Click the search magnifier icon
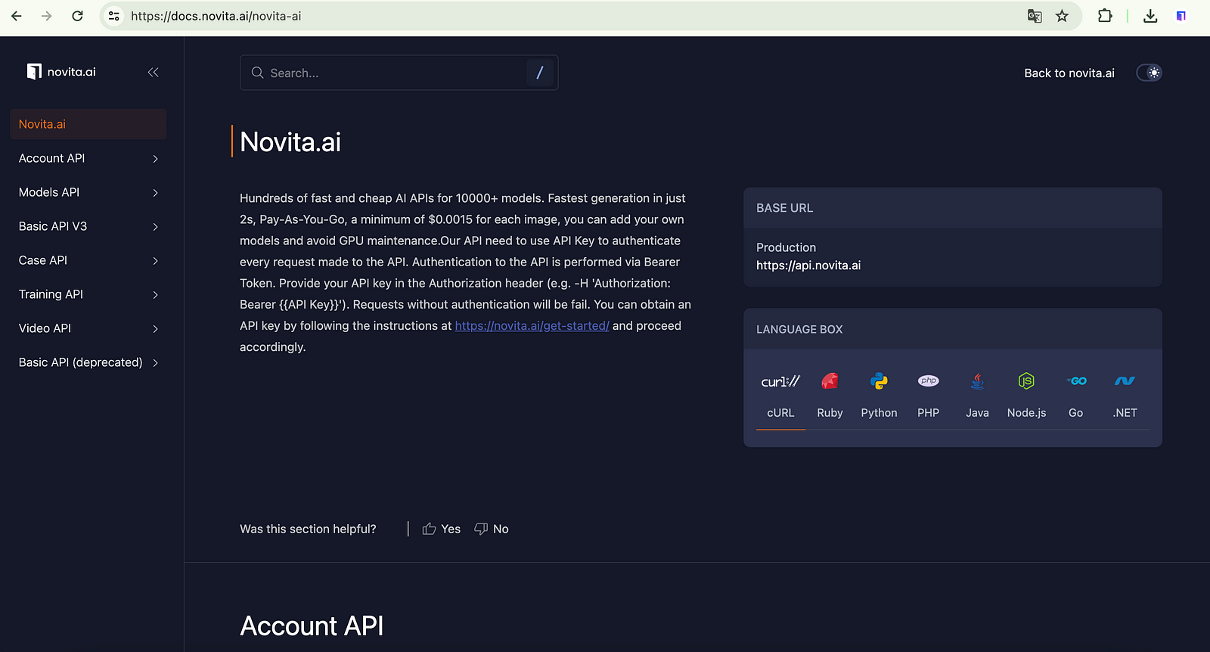1210x652 pixels. coord(257,73)
